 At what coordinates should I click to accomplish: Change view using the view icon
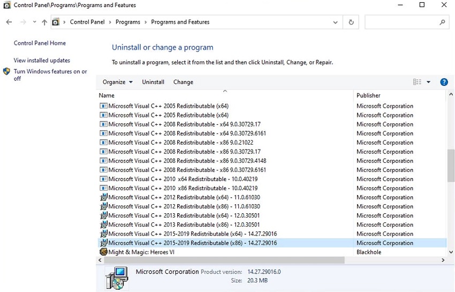click(417, 82)
